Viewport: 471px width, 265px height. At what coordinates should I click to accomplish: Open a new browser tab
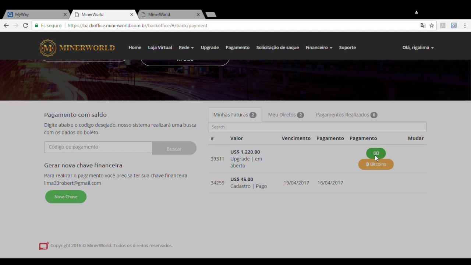click(x=211, y=15)
